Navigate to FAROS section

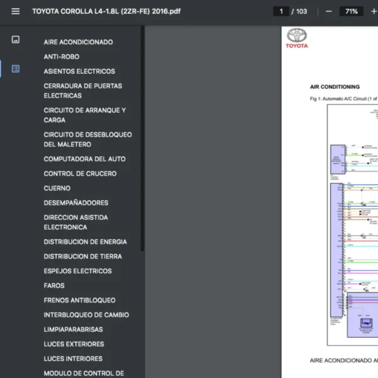pos(54,285)
